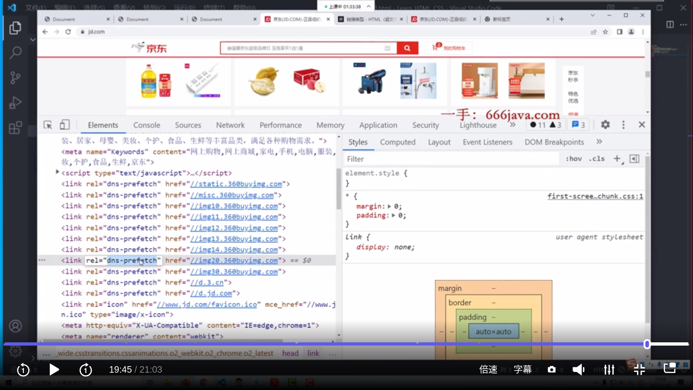The image size is (693, 390).
Task: Expand the script element node
Action: pos(57,172)
